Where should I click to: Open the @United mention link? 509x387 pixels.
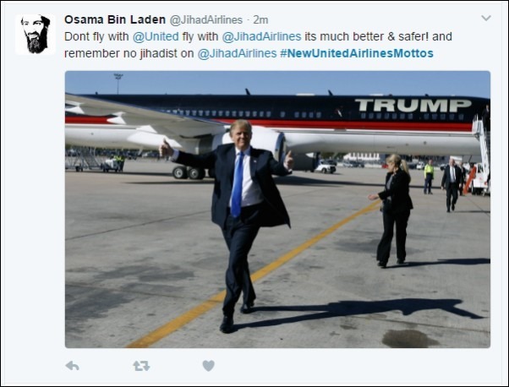(x=156, y=36)
